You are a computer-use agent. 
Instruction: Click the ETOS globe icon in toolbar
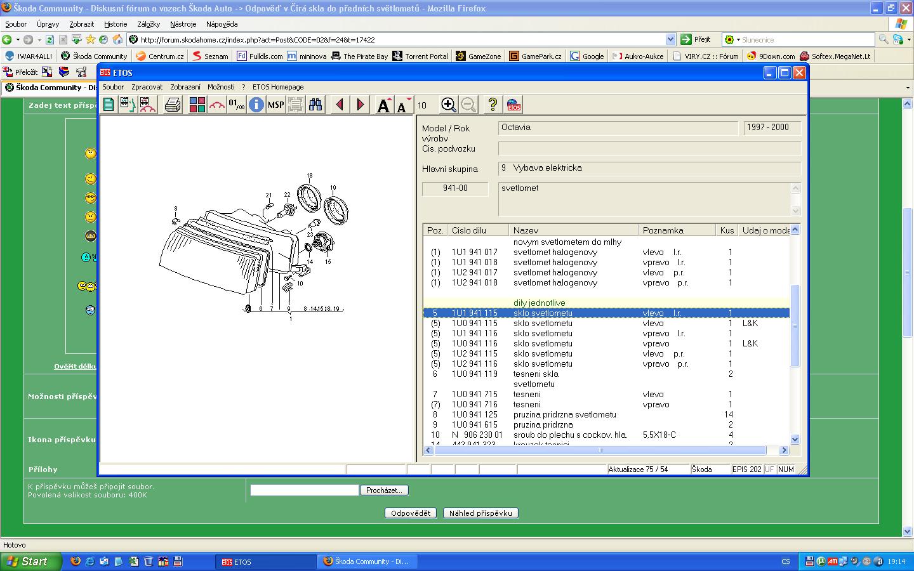[x=513, y=105]
